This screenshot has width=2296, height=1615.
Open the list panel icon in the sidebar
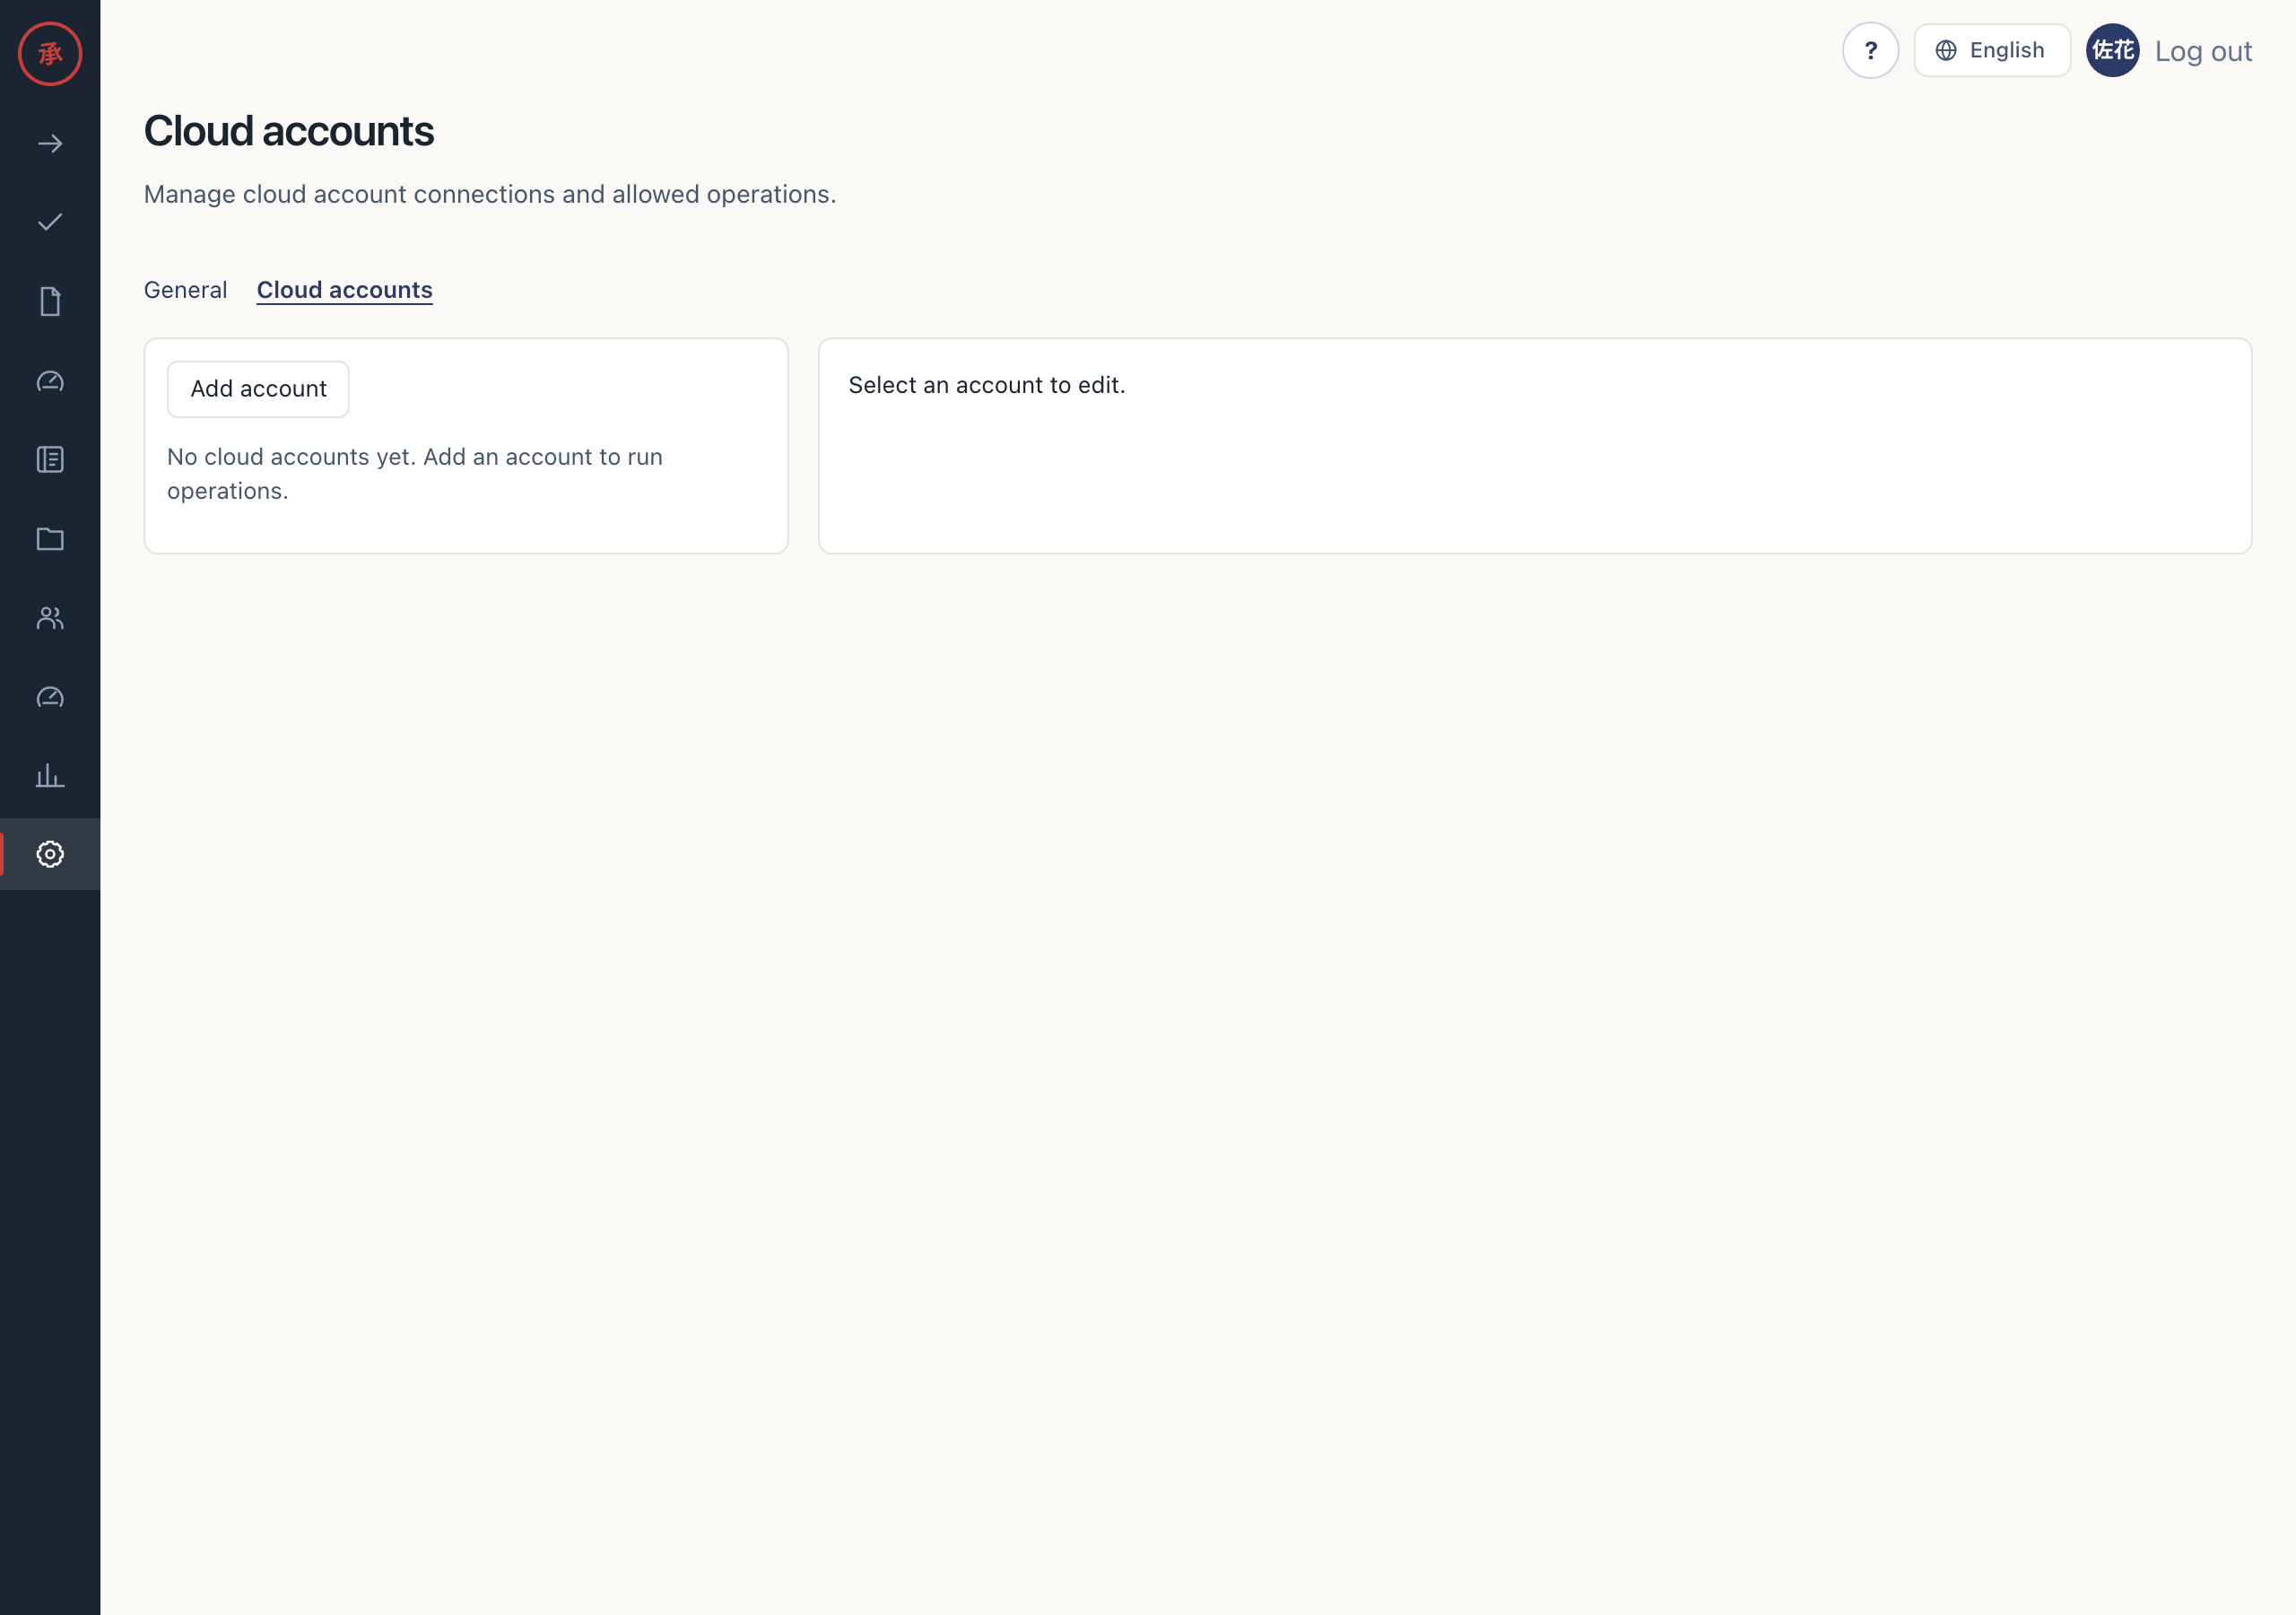coord(50,459)
